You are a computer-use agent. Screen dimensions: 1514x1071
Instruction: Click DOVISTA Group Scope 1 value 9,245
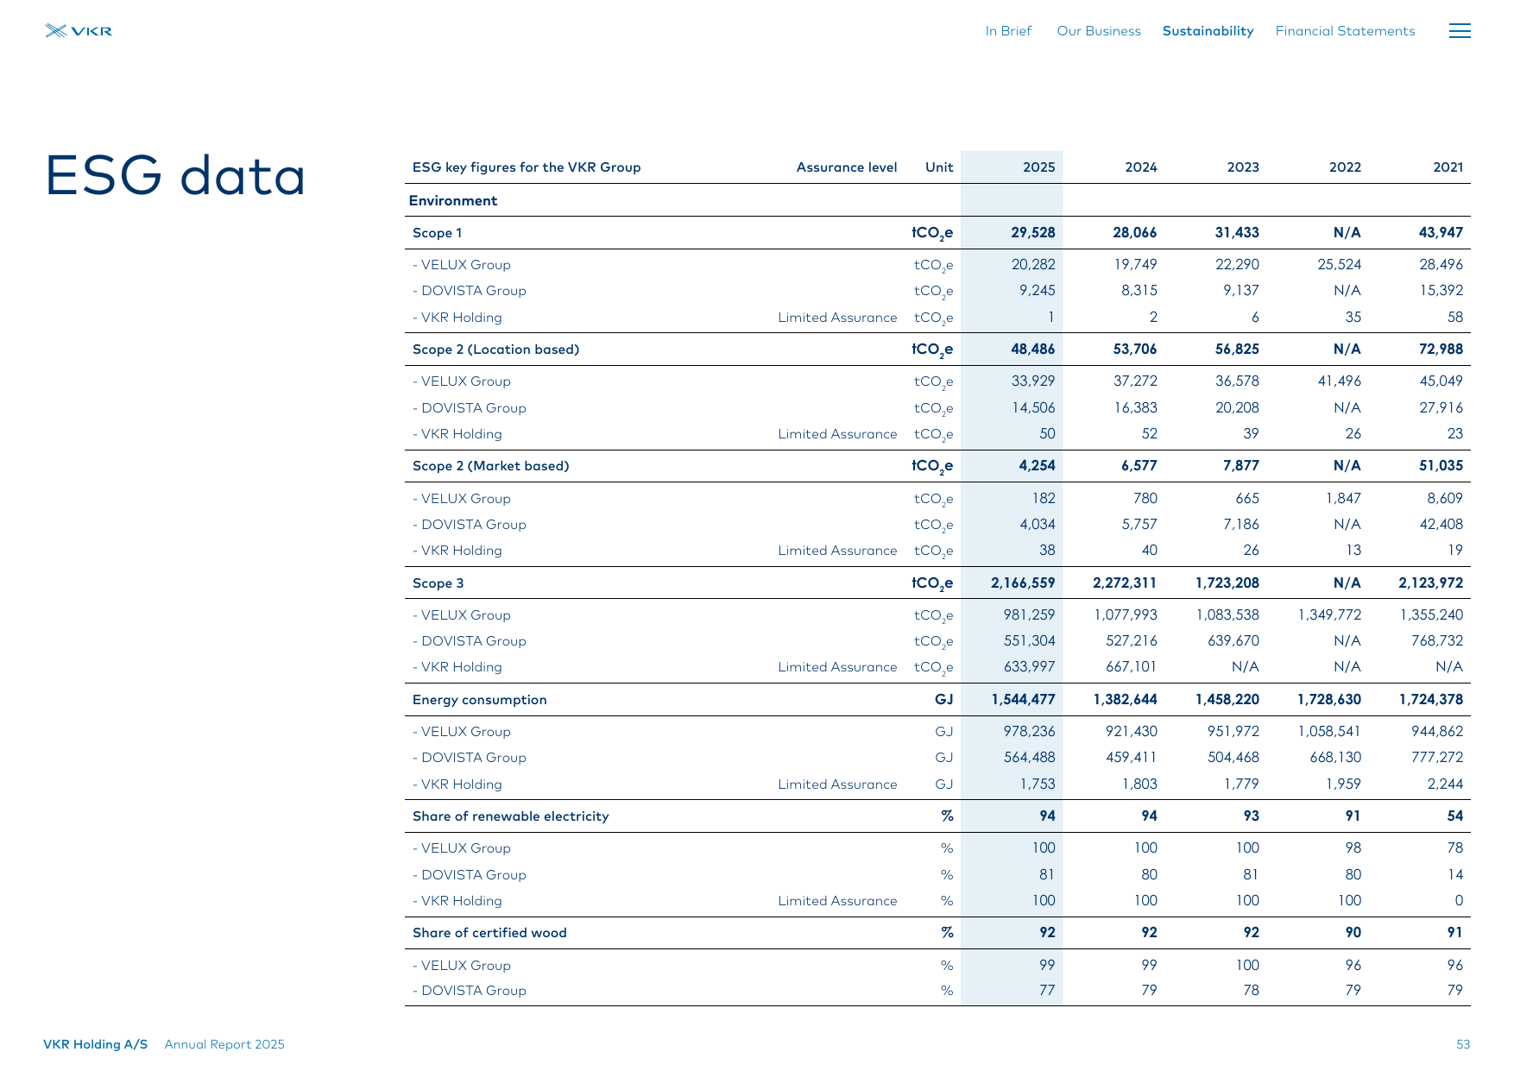pos(1037,290)
